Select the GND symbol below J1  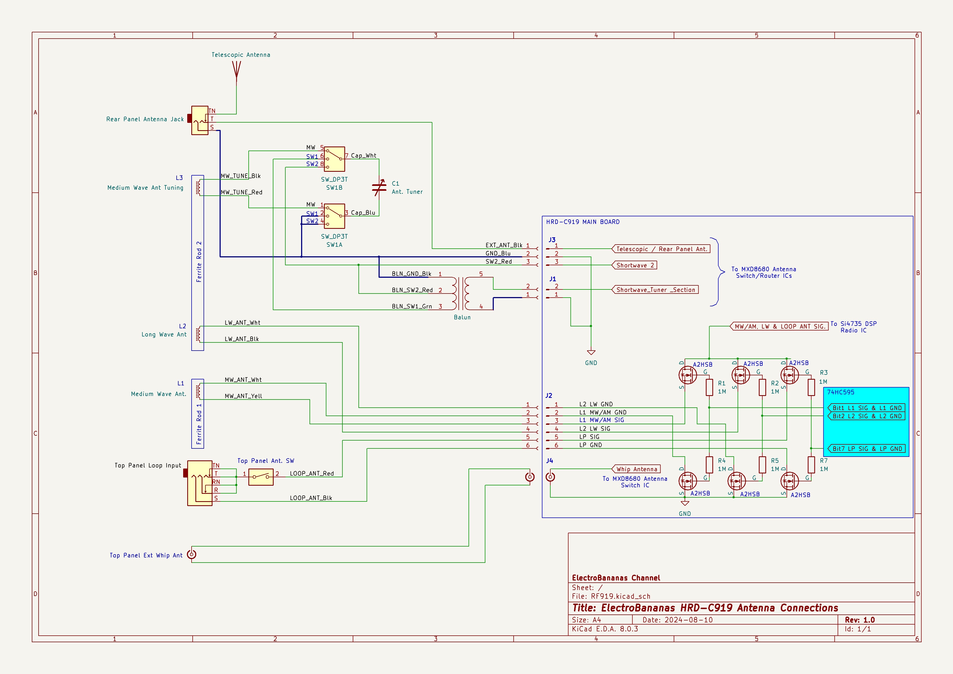tap(591, 352)
